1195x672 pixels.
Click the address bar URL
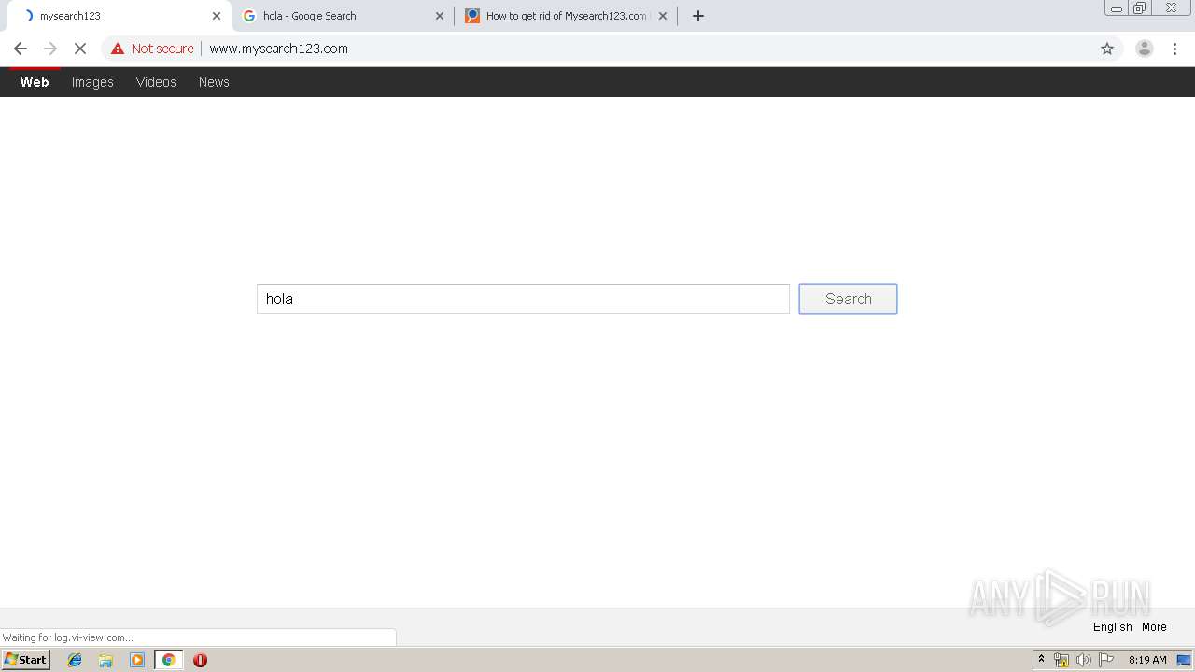point(278,49)
